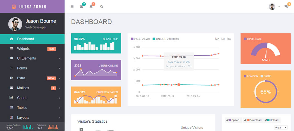Image resolution: width=294 pixels, height=131 pixels.
Task: Open Extra in the sidebar
Action: 32,78
